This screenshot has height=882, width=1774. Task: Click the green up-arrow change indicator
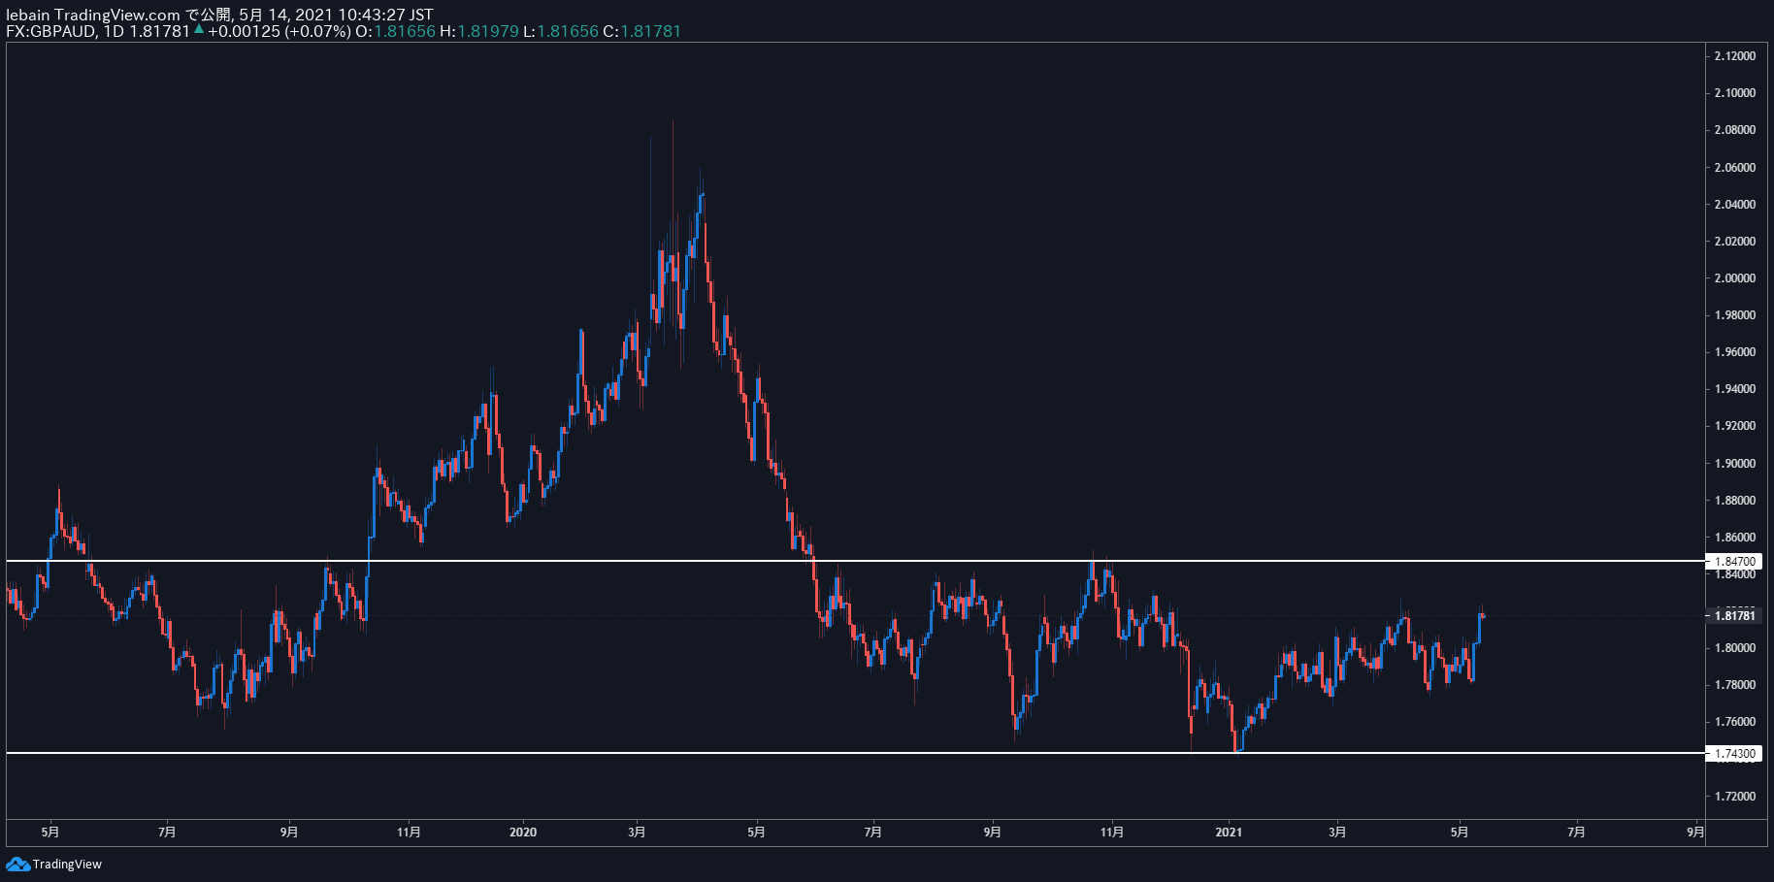[199, 30]
